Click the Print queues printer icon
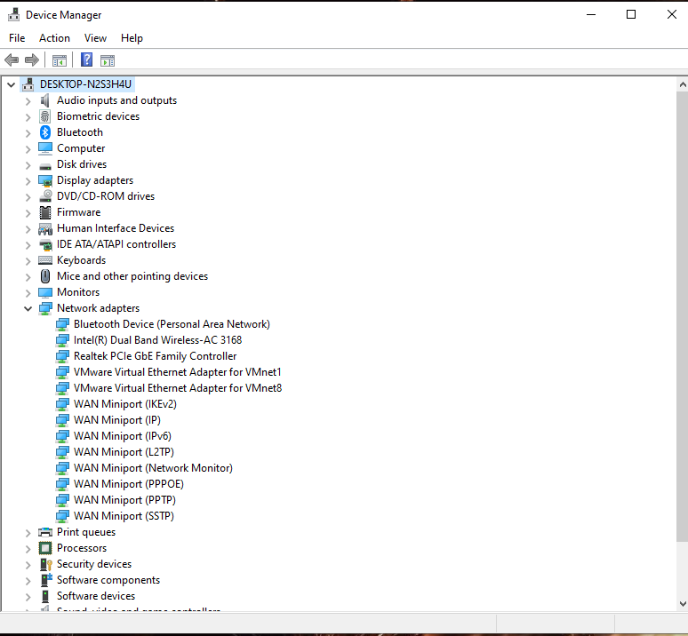Screen dimensions: 688x636 [x=45, y=533]
